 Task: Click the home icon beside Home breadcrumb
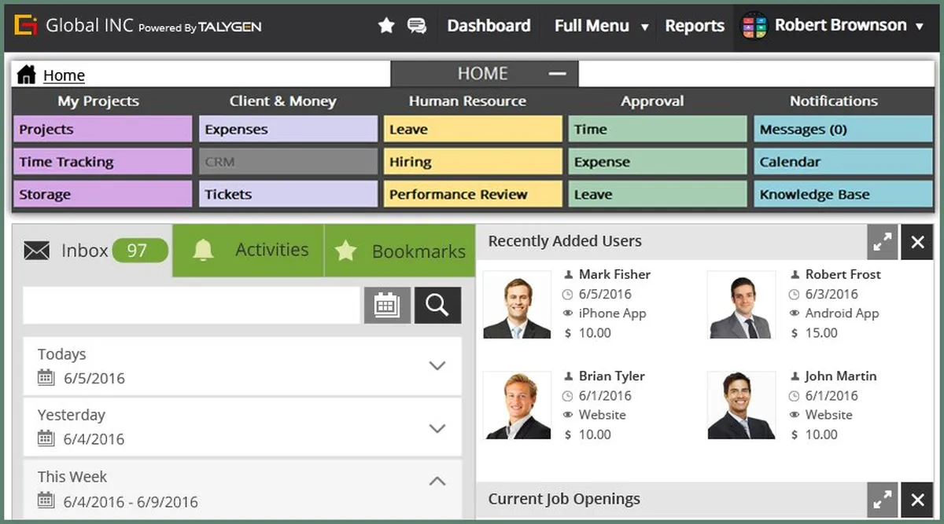click(x=27, y=75)
